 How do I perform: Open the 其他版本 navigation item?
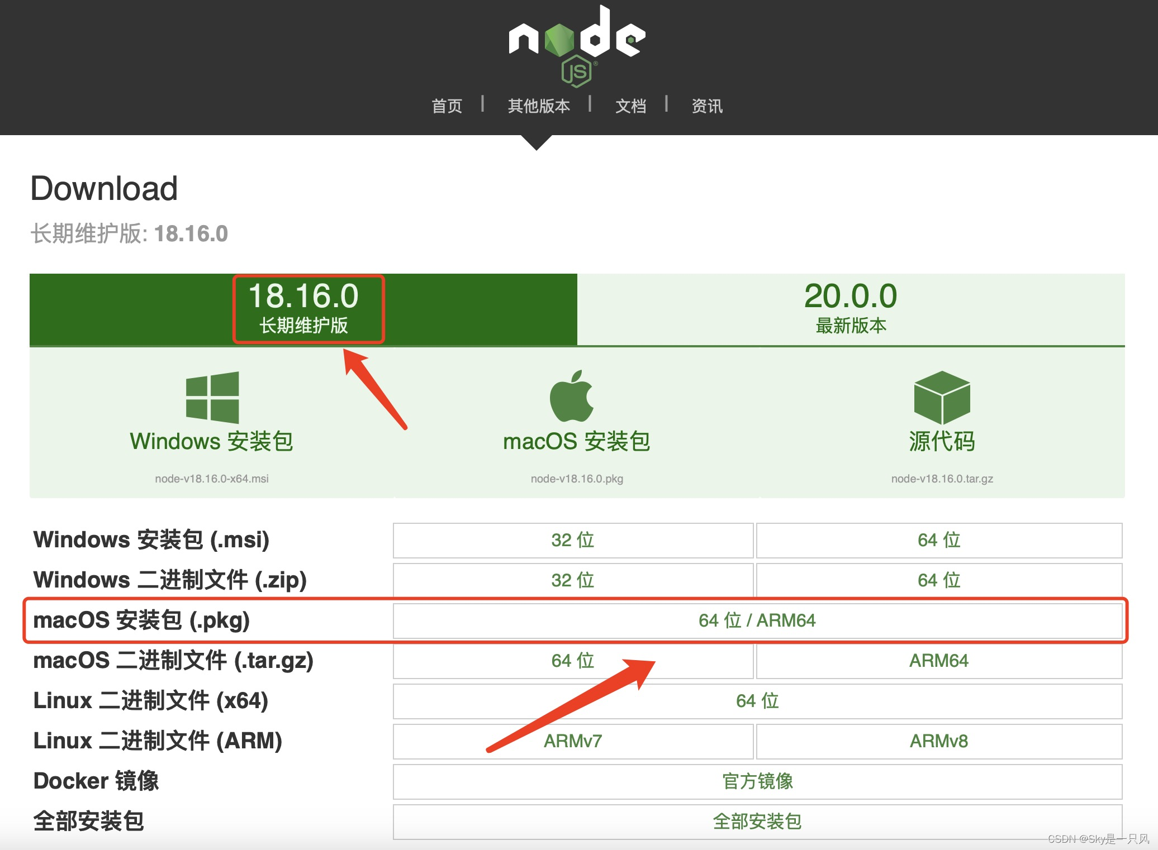539,106
